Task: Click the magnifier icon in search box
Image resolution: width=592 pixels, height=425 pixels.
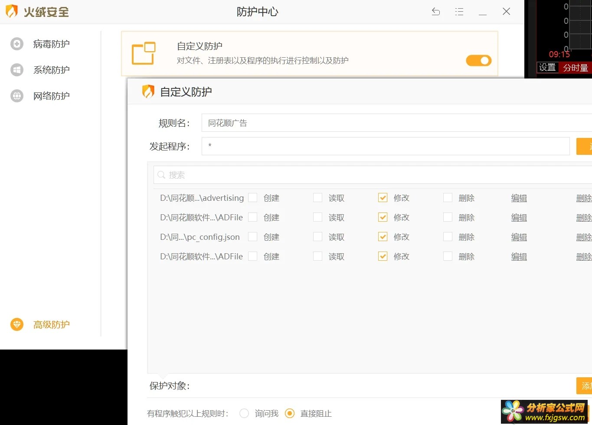Action: click(x=161, y=175)
